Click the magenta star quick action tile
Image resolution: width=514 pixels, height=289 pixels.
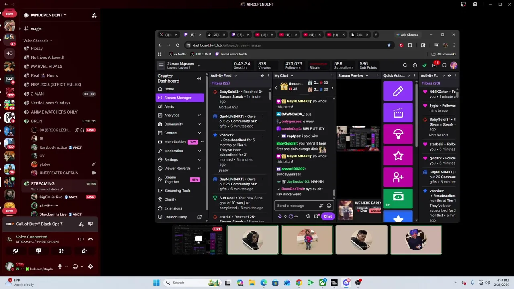point(398,156)
